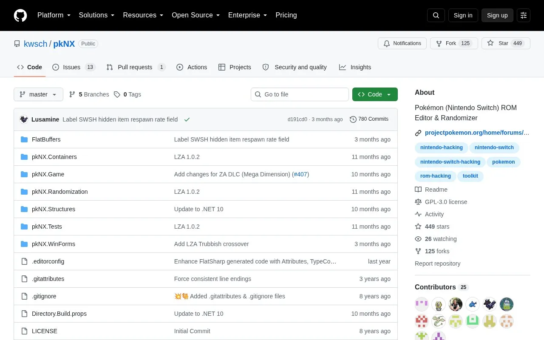Image resolution: width=544 pixels, height=340 pixels.
Task: Click the Activity pulse icon
Action: 418,214
